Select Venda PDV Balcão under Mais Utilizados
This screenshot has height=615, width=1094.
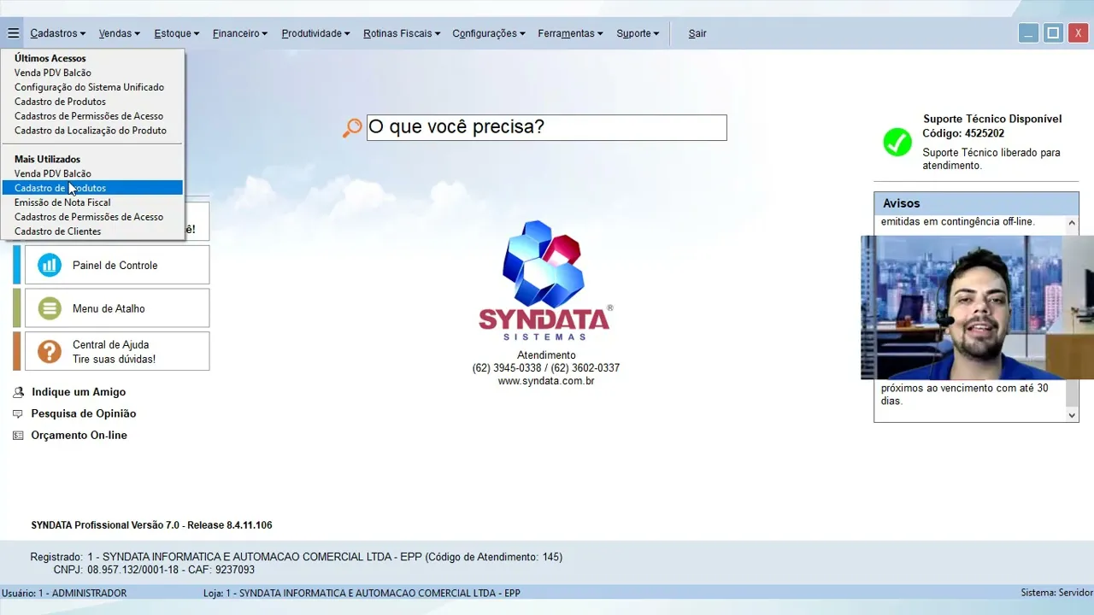53,173
